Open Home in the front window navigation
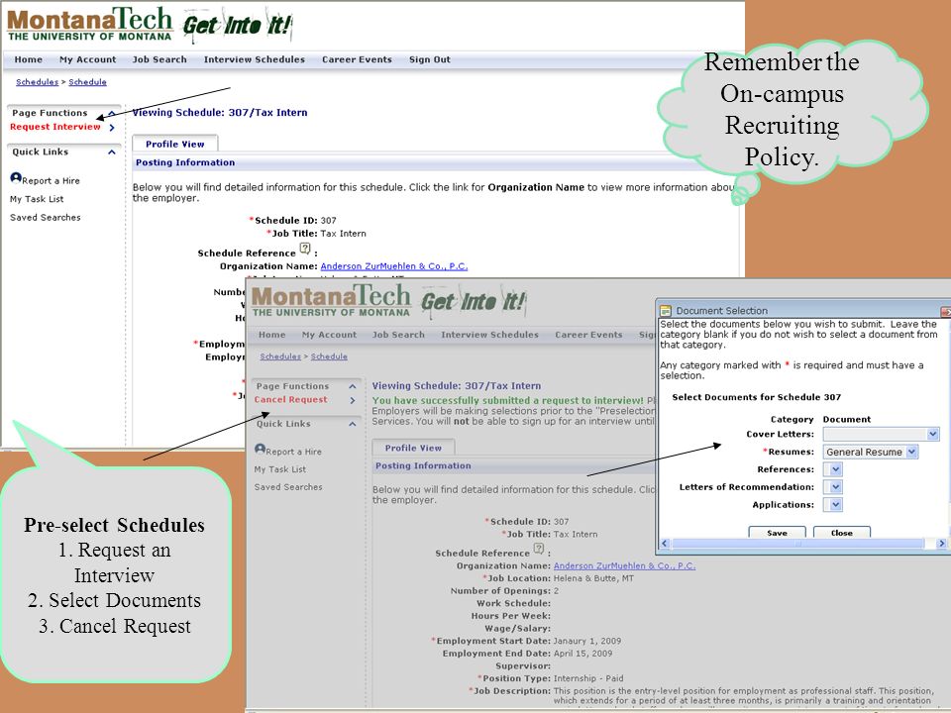The width and height of the screenshot is (951, 713). pyautogui.click(x=271, y=335)
